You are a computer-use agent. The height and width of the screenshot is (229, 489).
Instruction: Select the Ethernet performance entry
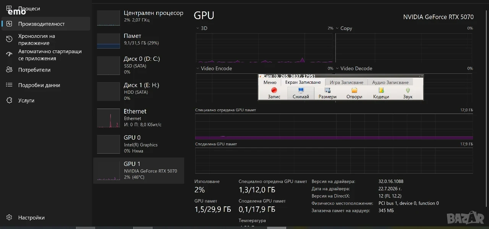139,118
